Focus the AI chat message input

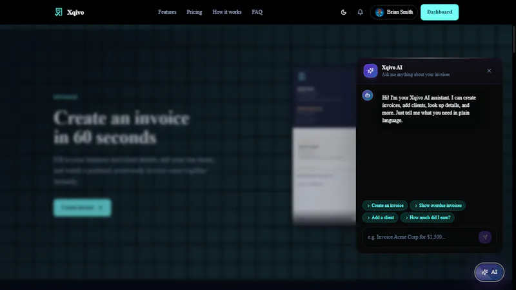(421, 237)
